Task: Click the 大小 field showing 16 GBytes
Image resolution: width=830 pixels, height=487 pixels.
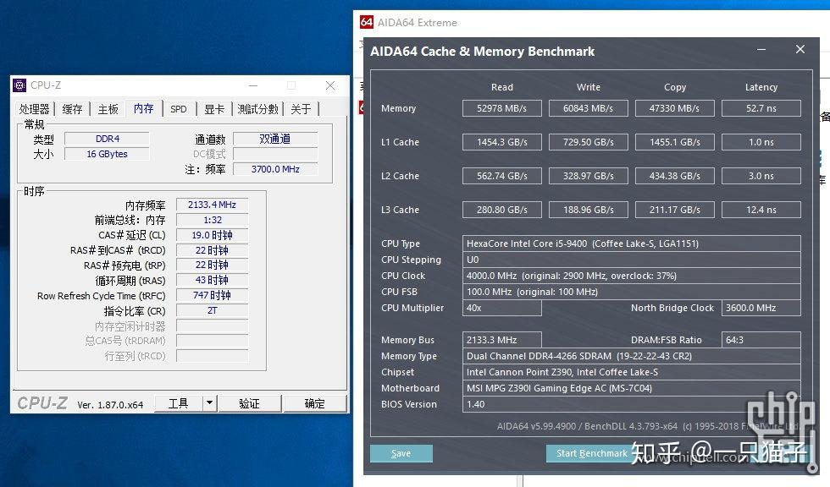Action: (x=107, y=154)
